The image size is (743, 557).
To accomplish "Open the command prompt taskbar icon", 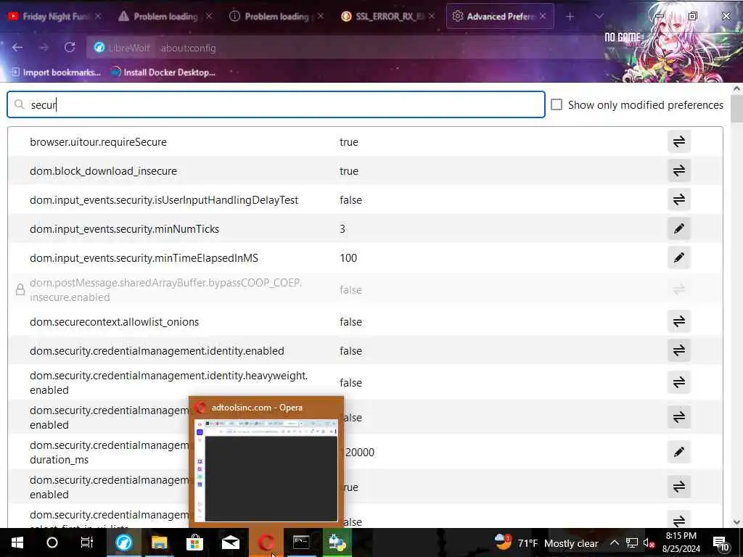I will (301, 542).
